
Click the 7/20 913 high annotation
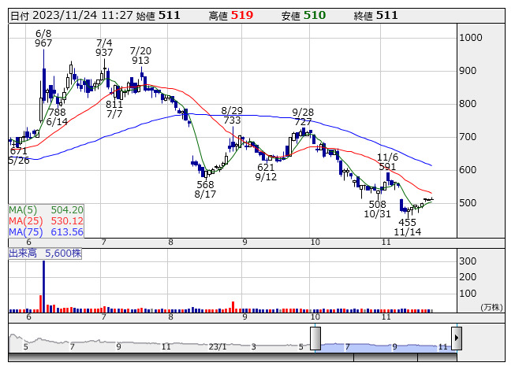(140, 56)
